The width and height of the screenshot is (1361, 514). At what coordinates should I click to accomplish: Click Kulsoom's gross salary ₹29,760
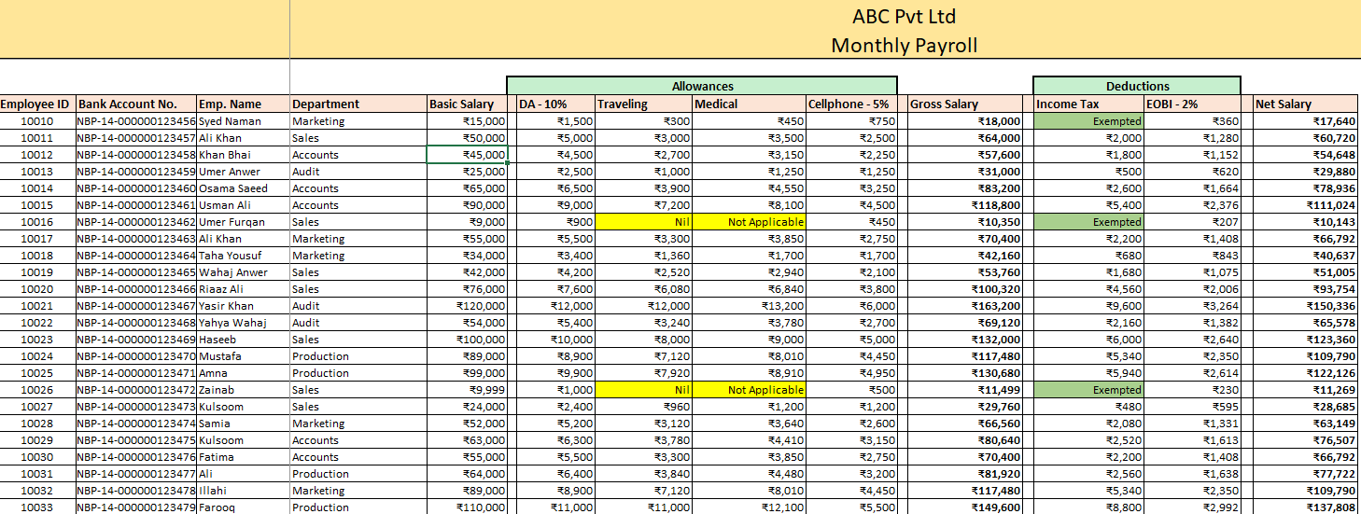pos(965,407)
